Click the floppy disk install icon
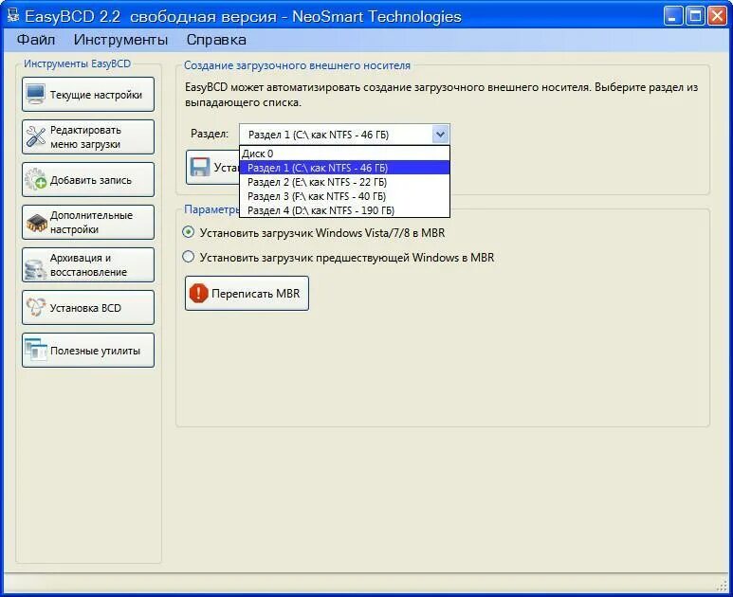The image size is (733, 597). (x=200, y=167)
